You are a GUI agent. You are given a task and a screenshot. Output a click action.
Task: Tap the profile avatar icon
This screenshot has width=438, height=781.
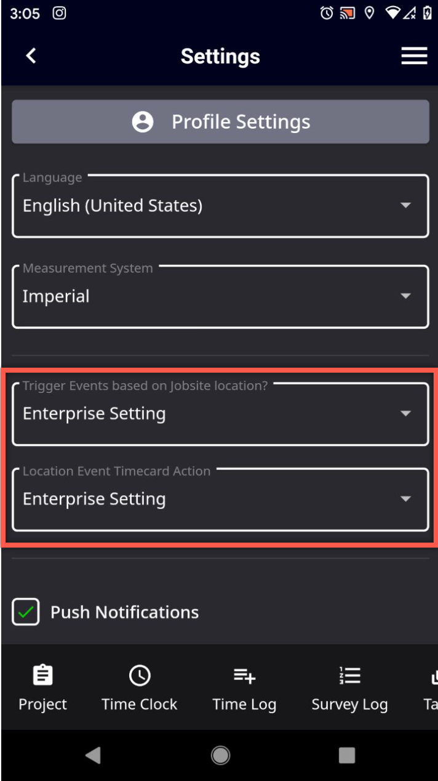coord(143,122)
